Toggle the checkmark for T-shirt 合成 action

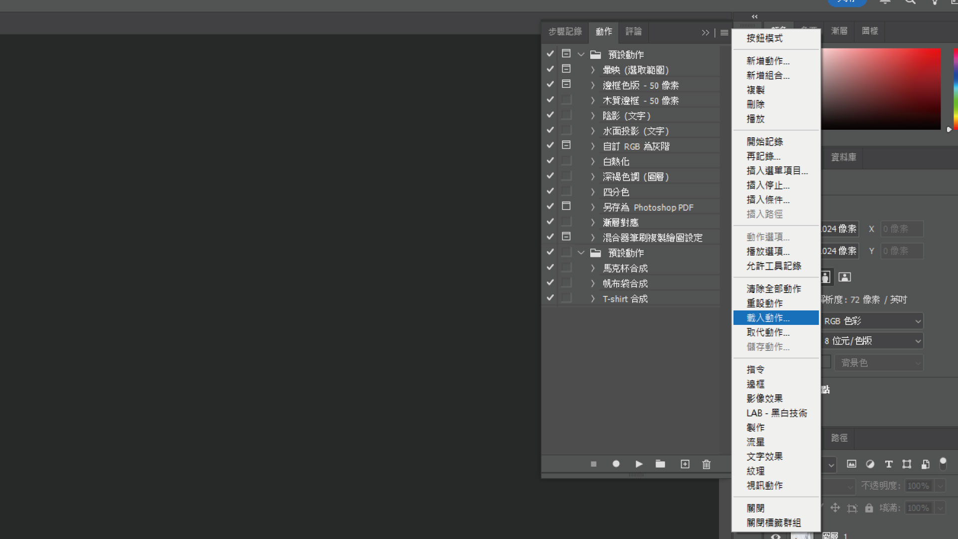(550, 297)
